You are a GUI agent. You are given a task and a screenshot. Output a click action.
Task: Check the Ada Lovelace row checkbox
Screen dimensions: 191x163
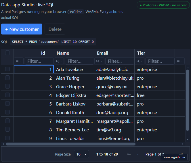tap(7, 69)
